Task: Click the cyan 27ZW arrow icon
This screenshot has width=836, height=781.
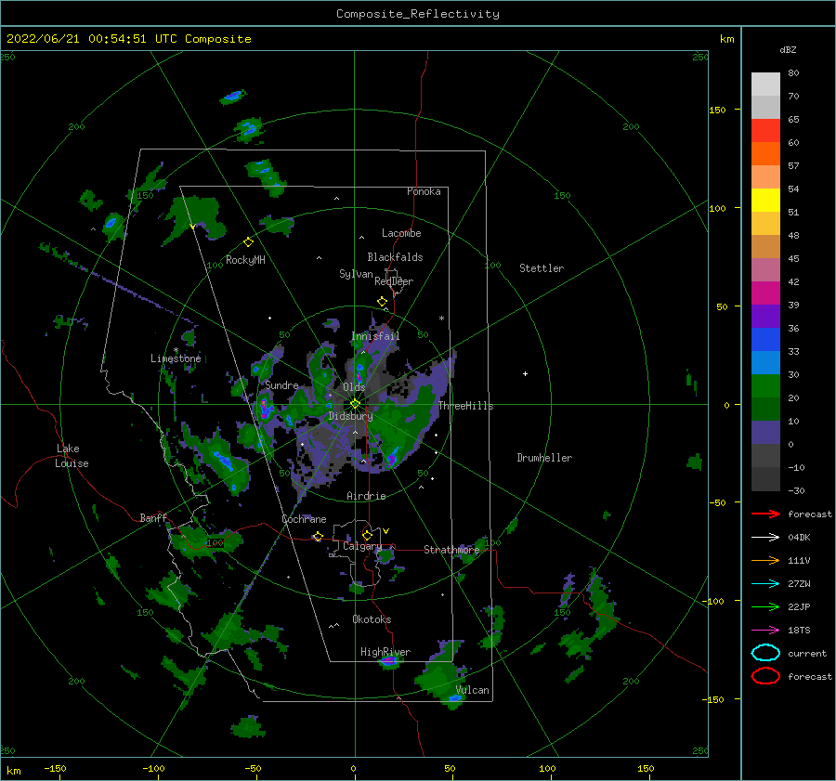Action: [x=765, y=584]
